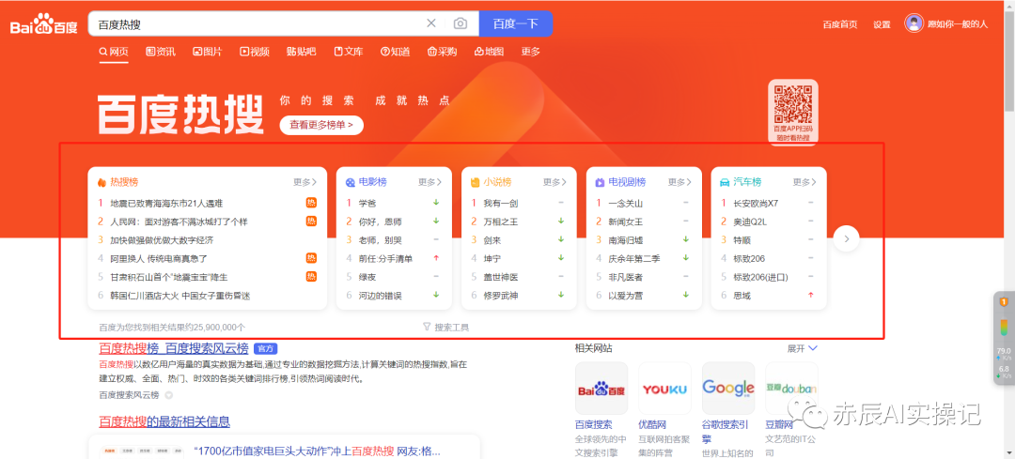
Task: Click the small arrow next to 百度搜索风云榜
Action: coord(168,395)
